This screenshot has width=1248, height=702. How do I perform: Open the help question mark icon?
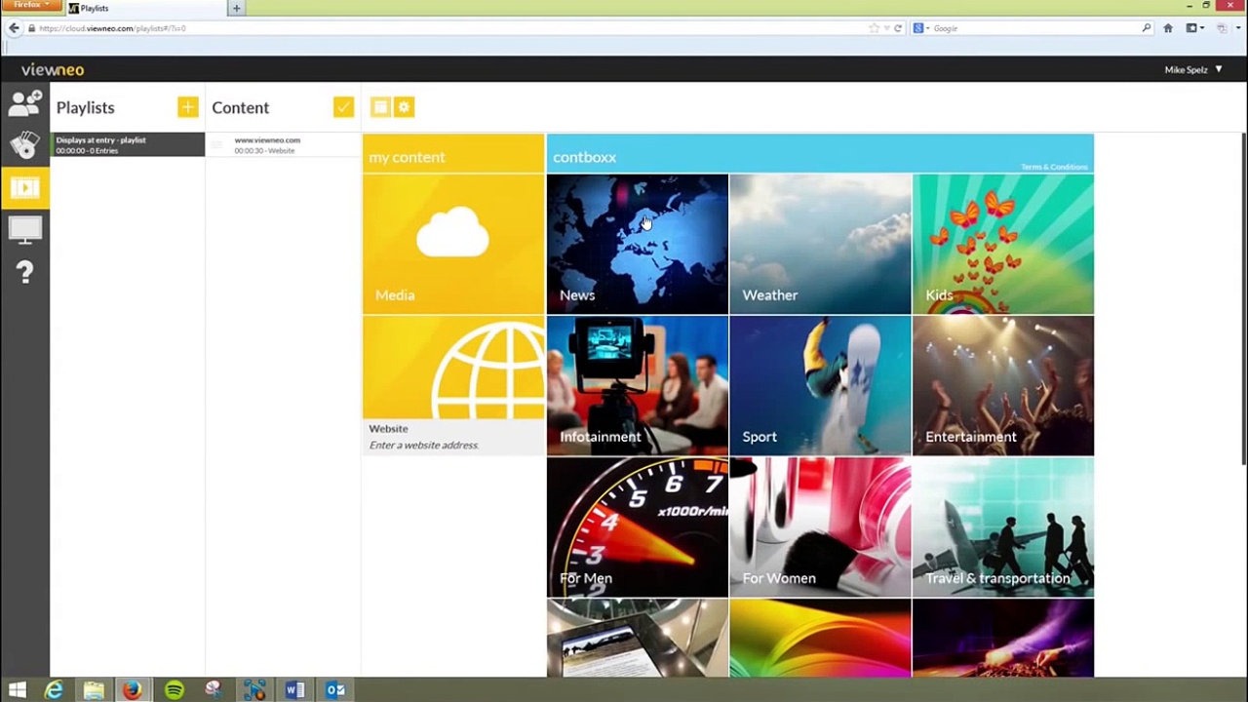[x=24, y=272]
